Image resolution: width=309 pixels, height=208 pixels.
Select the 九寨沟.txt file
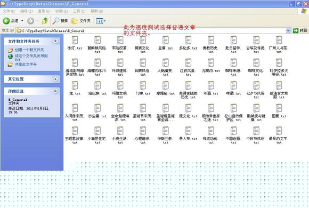[210, 66]
